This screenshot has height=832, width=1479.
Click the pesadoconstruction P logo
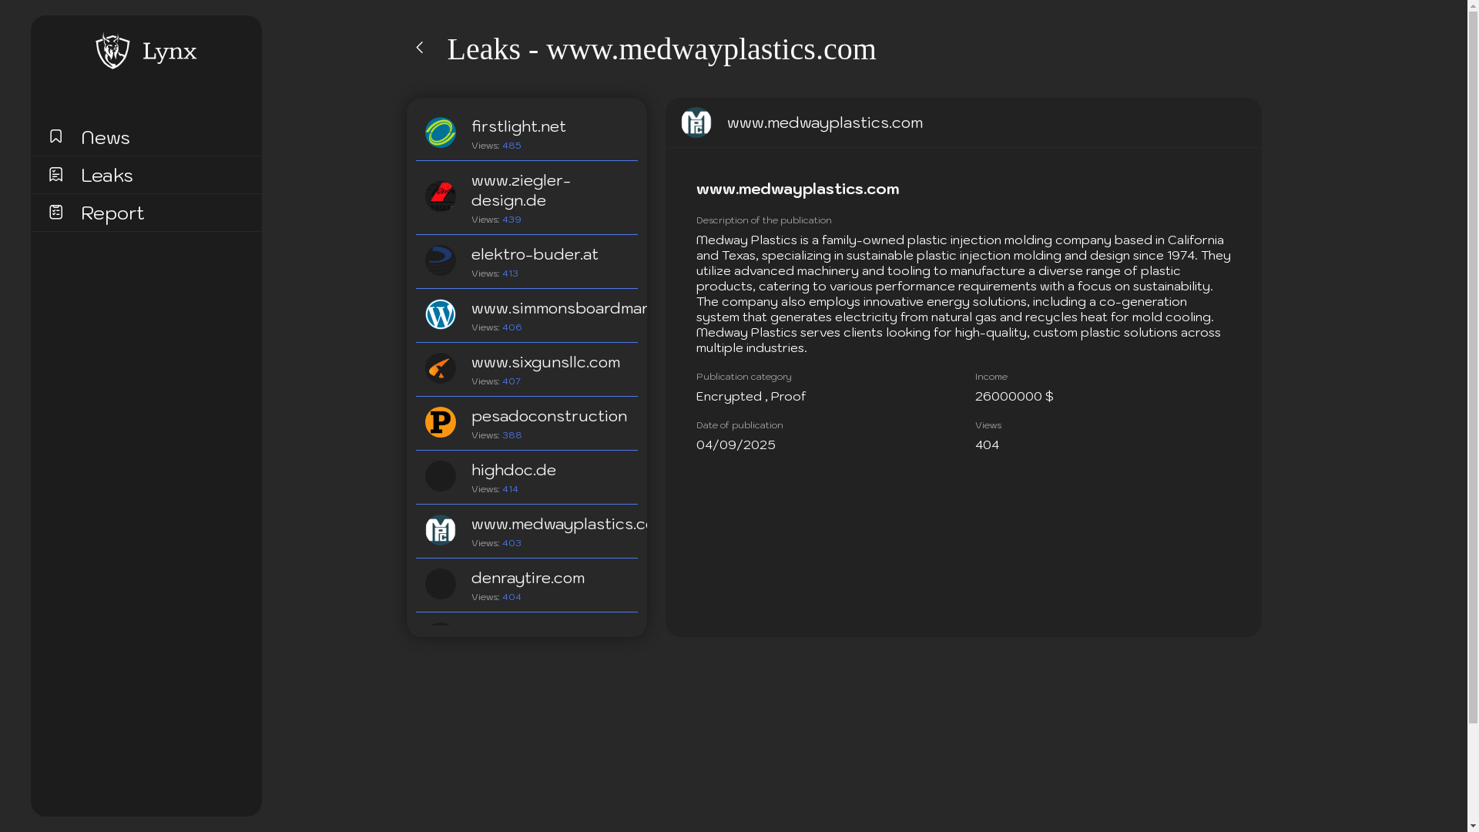tap(441, 422)
